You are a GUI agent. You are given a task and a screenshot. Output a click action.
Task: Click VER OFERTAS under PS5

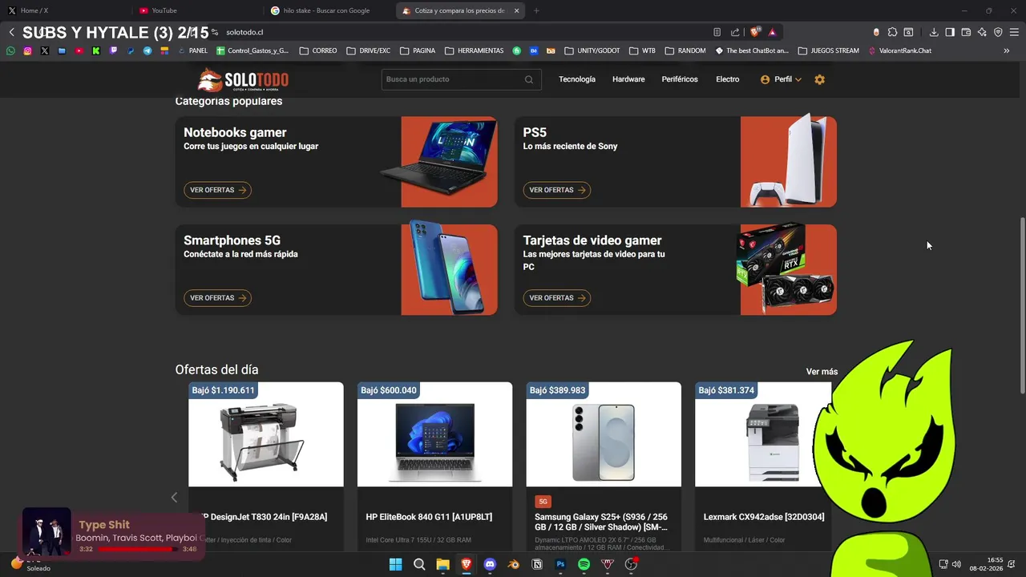pyautogui.click(x=557, y=190)
